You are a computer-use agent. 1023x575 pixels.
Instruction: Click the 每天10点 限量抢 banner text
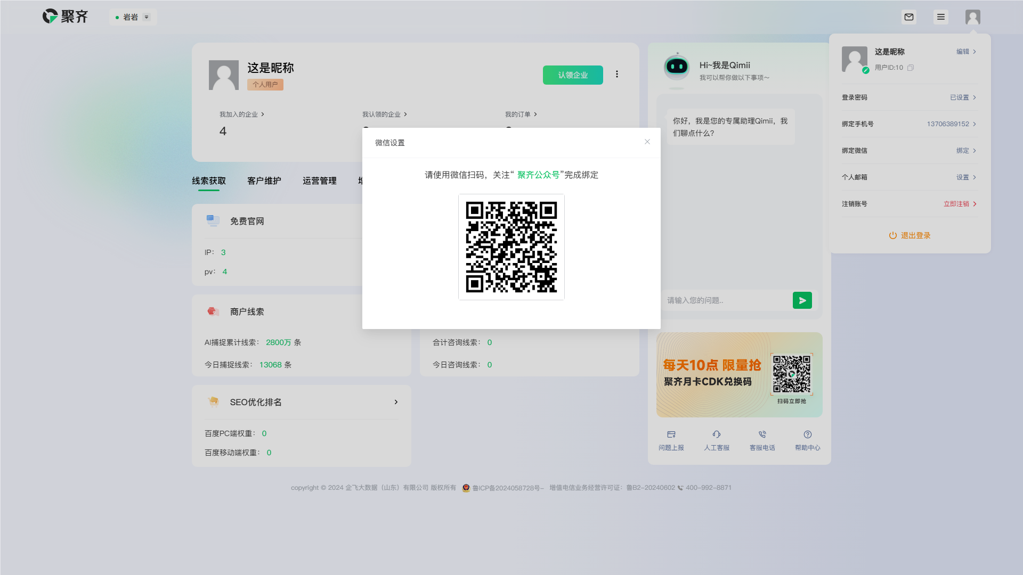712,365
